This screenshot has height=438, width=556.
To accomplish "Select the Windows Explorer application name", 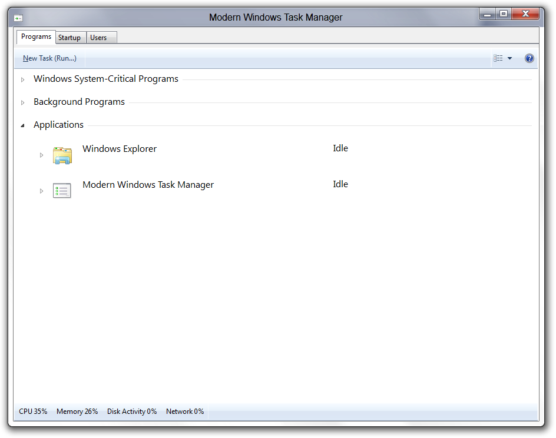I will 120,149.
